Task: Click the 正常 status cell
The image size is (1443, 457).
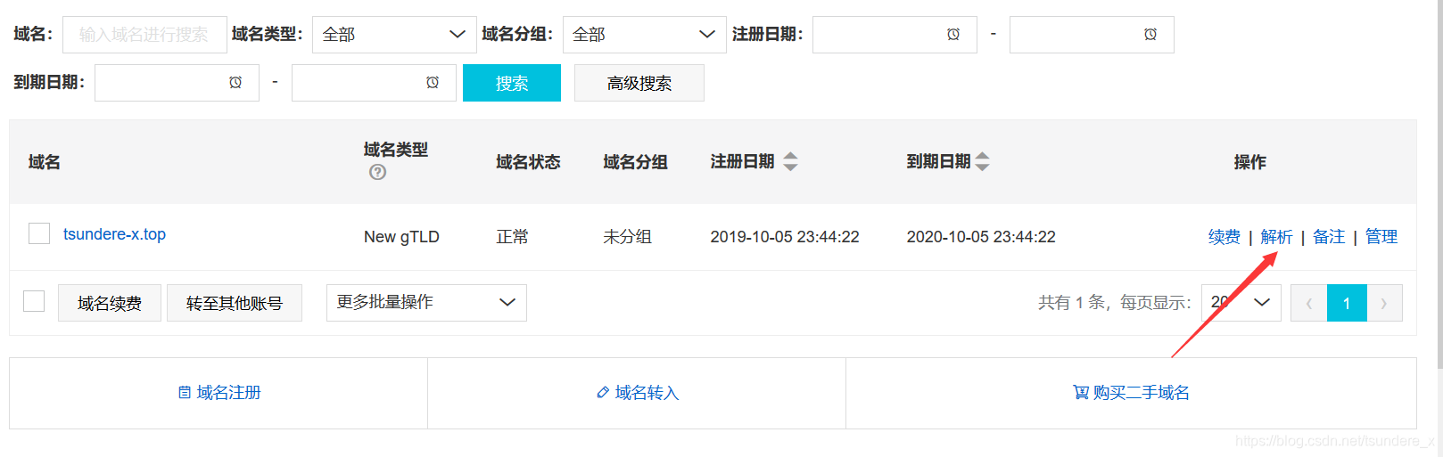Action: (x=512, y=237)
